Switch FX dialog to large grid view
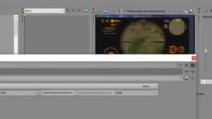This screenshot has width=212, height=119. pyautogui.click(x=192, y=65)
